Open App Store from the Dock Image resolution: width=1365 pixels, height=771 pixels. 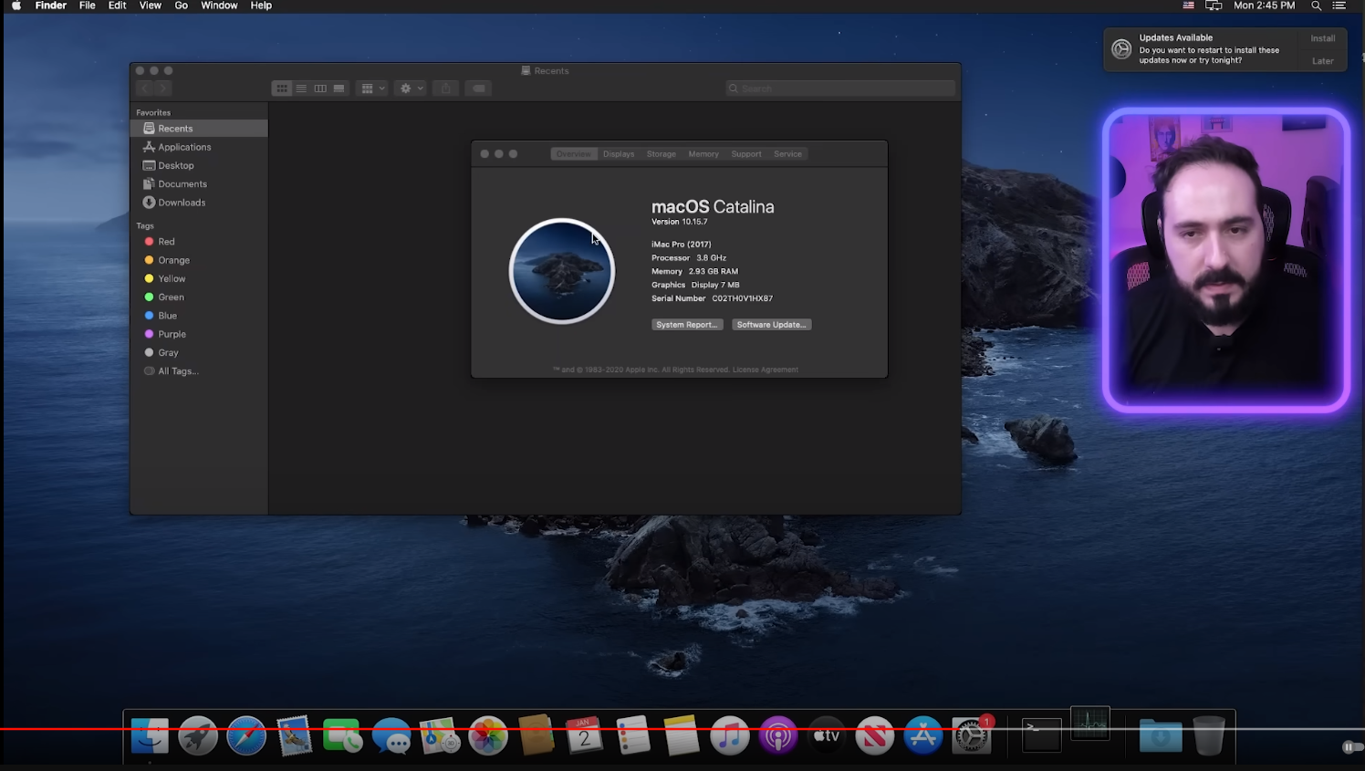coord(923,735)
